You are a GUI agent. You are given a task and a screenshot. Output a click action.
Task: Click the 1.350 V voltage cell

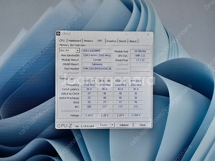(136, 115)
